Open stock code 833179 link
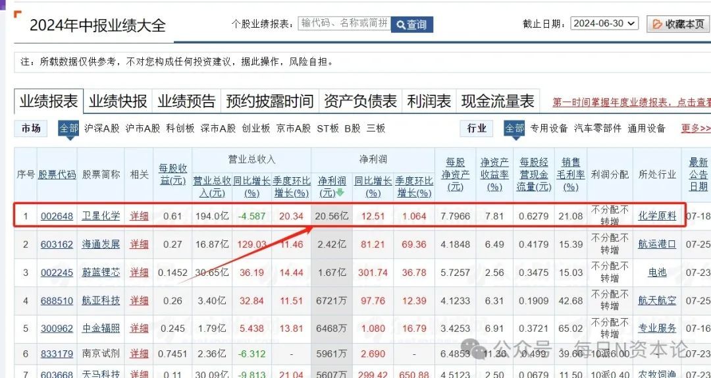 click(57, 354)
